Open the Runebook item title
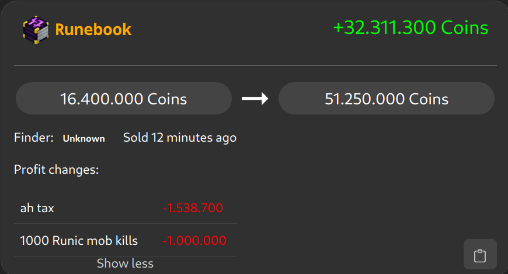Viewport: 508px width, 274px height. point(93,29)
